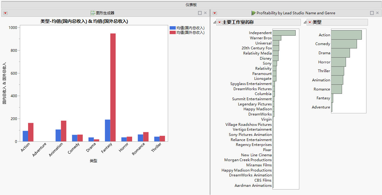Screen dimensions: 382x195
Task: Collapse the 主要工作室名称 outline with its gray triangle
Action: click(x=214, y=22)
